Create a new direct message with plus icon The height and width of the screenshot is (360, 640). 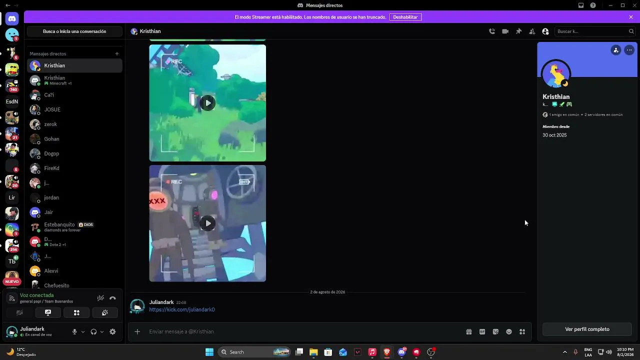point(117,53)
